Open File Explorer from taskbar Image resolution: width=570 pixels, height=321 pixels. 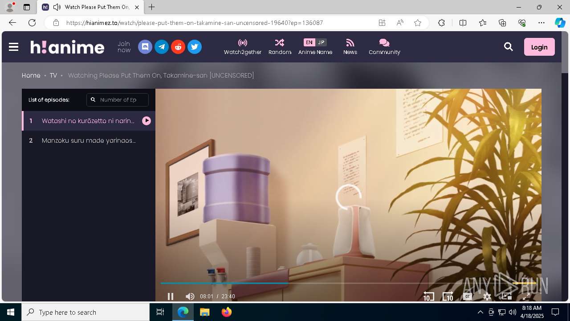(205, 312)
